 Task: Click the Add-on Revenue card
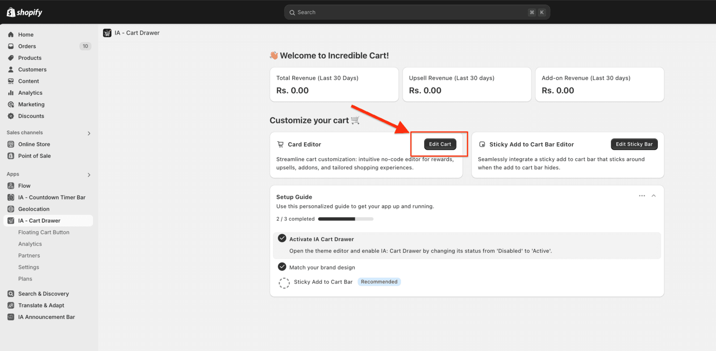(x=600, y=85)
